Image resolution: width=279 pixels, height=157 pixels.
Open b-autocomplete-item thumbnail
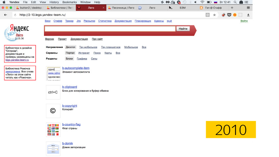[53, 74]
